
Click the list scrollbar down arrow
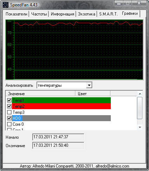140,127
